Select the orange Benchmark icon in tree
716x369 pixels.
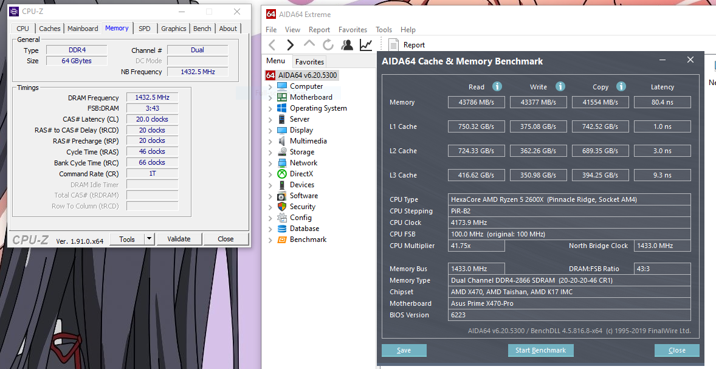coord(282,240)
